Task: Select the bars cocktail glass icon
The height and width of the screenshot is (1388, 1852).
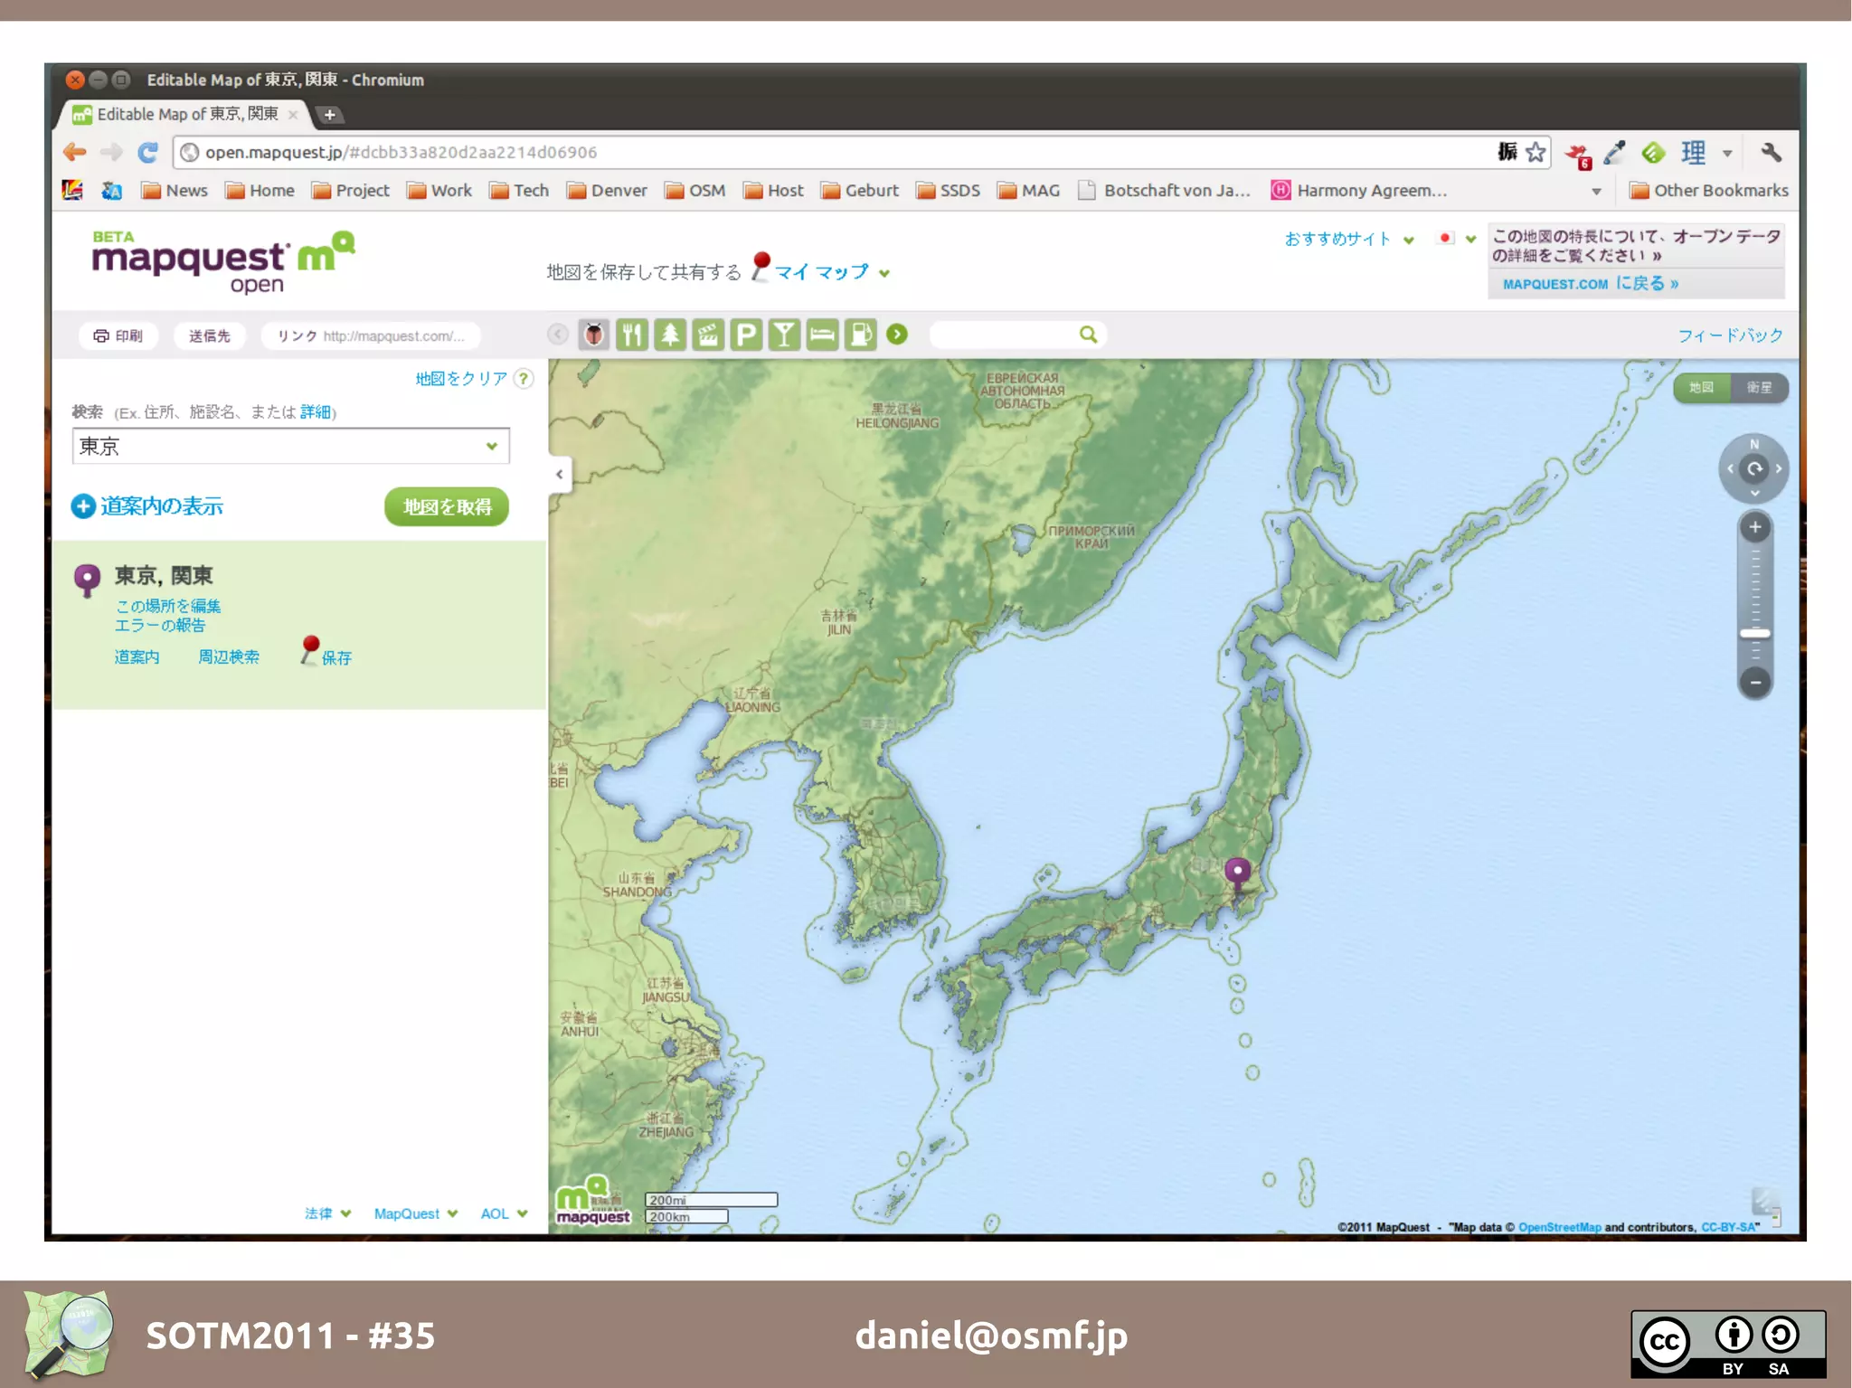Action: click(784, 335)
